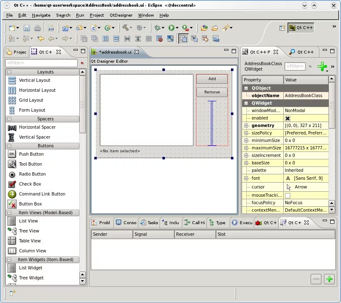Toggle the enabled property checkbox
Screen dimensions: 341x303
coord(287,118)
